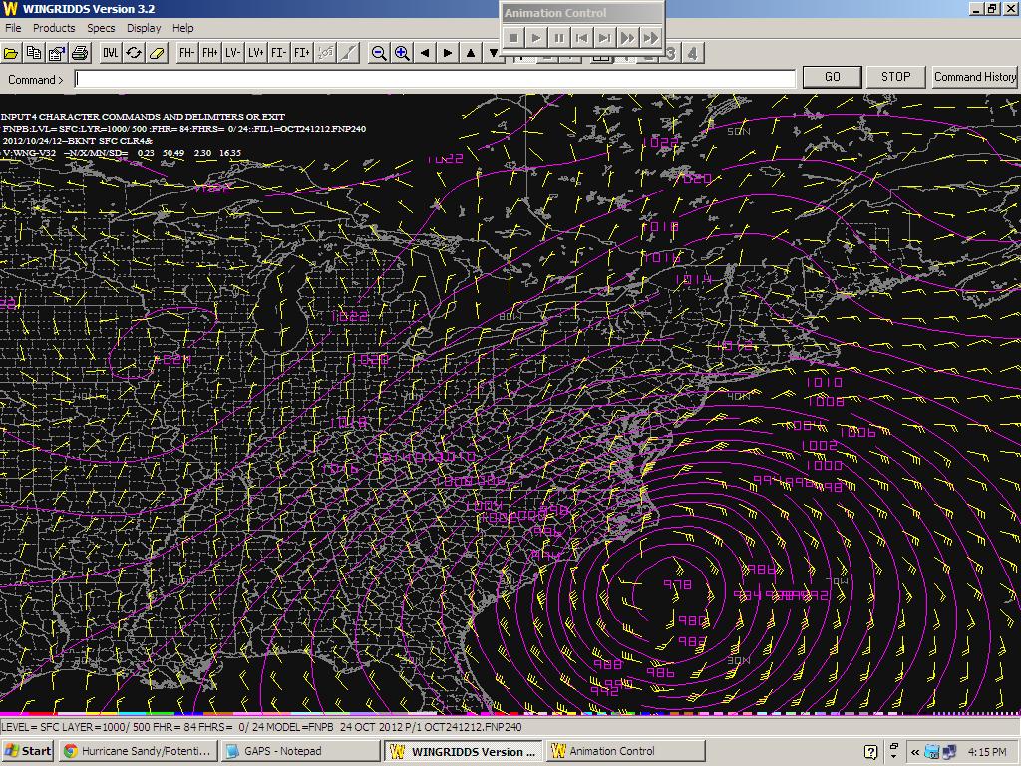Open the Help menu
1021x766 pixels.
(x=183, y=28)
